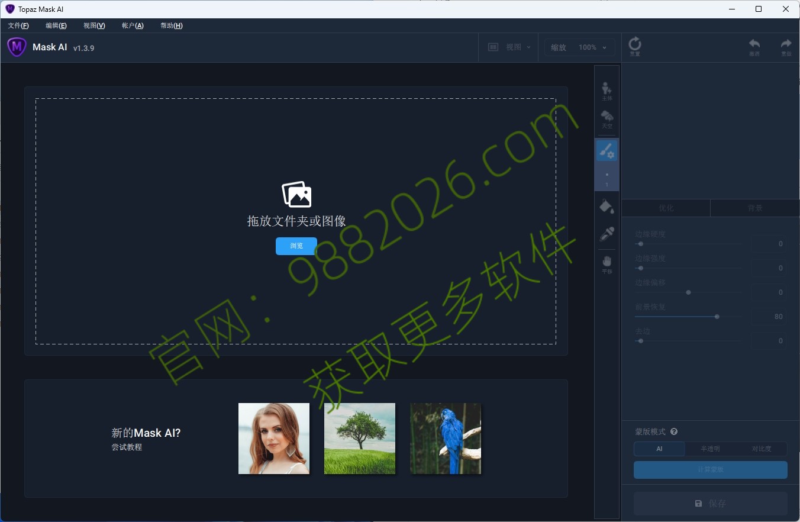
Task: Select the paint bucket fill tool
Action: 607,207
